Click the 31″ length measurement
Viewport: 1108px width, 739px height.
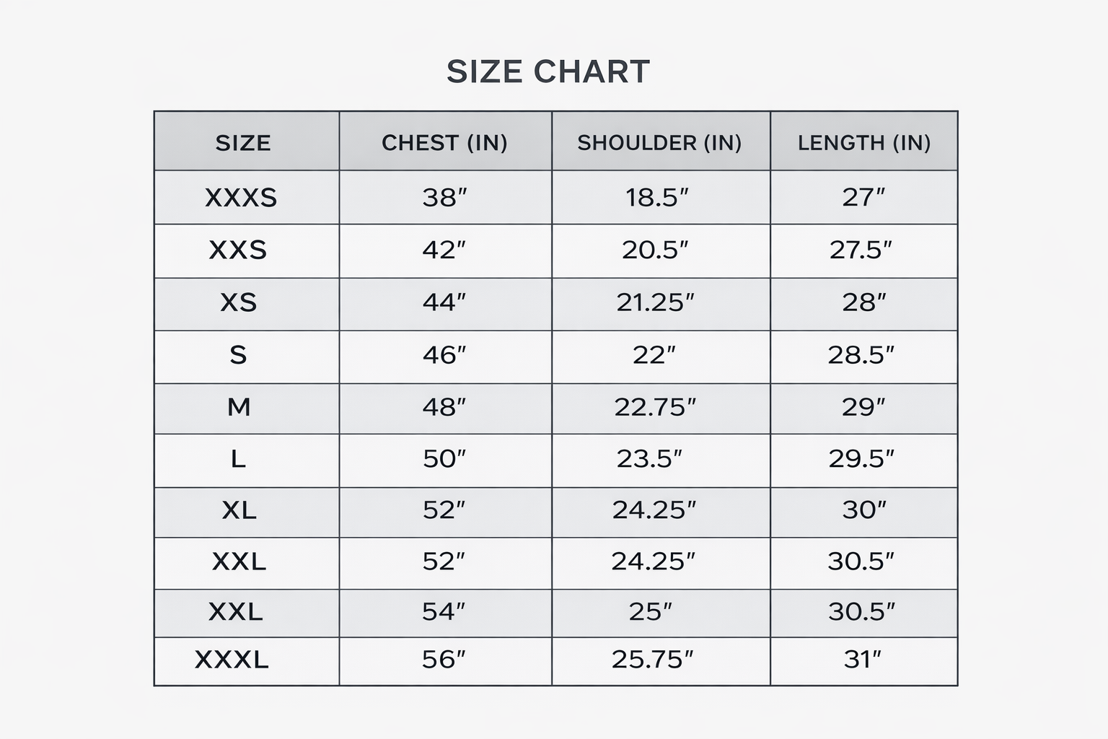coord(863,660)
